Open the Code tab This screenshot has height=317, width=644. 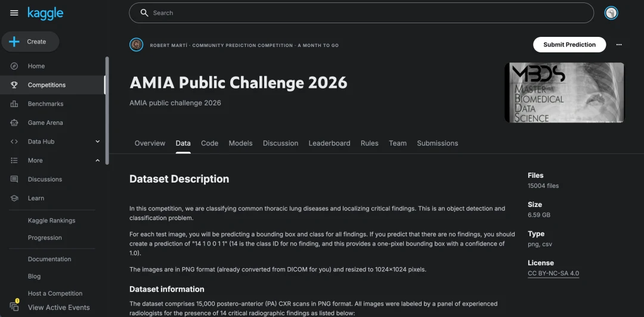point(209,143)
